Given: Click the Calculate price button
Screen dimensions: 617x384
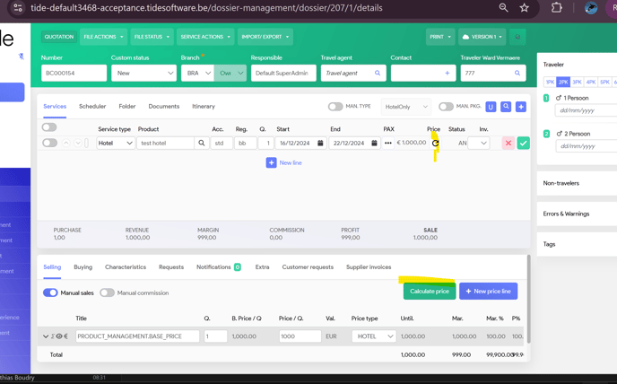Looking at the screenshot, I should (x=429, y=291).
